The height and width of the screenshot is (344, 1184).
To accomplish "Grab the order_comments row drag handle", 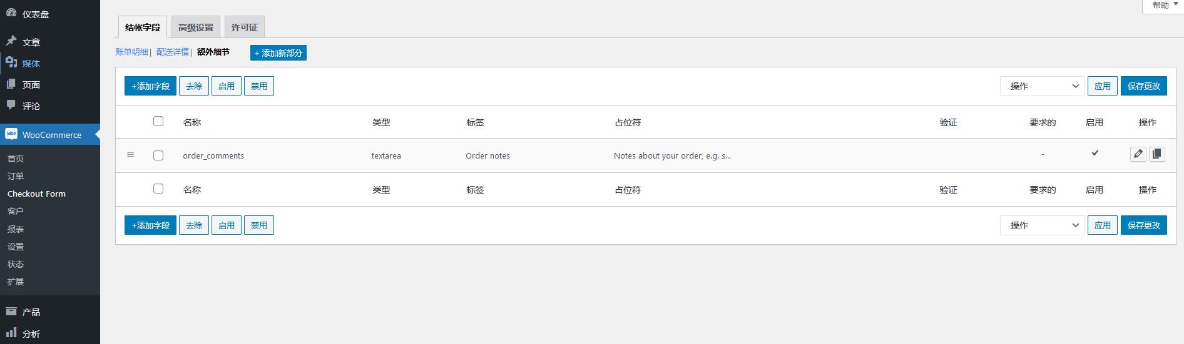I will click(x=131, y=155).
